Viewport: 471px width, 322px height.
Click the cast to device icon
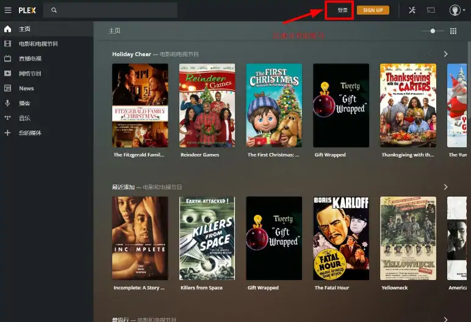click(x=431, y=10)
